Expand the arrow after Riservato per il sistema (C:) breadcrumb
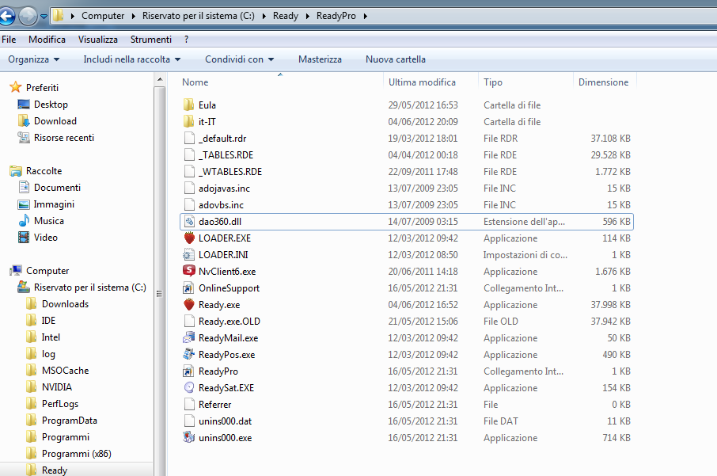Screen dimensions: 717x476 click(x=264, y=16)
